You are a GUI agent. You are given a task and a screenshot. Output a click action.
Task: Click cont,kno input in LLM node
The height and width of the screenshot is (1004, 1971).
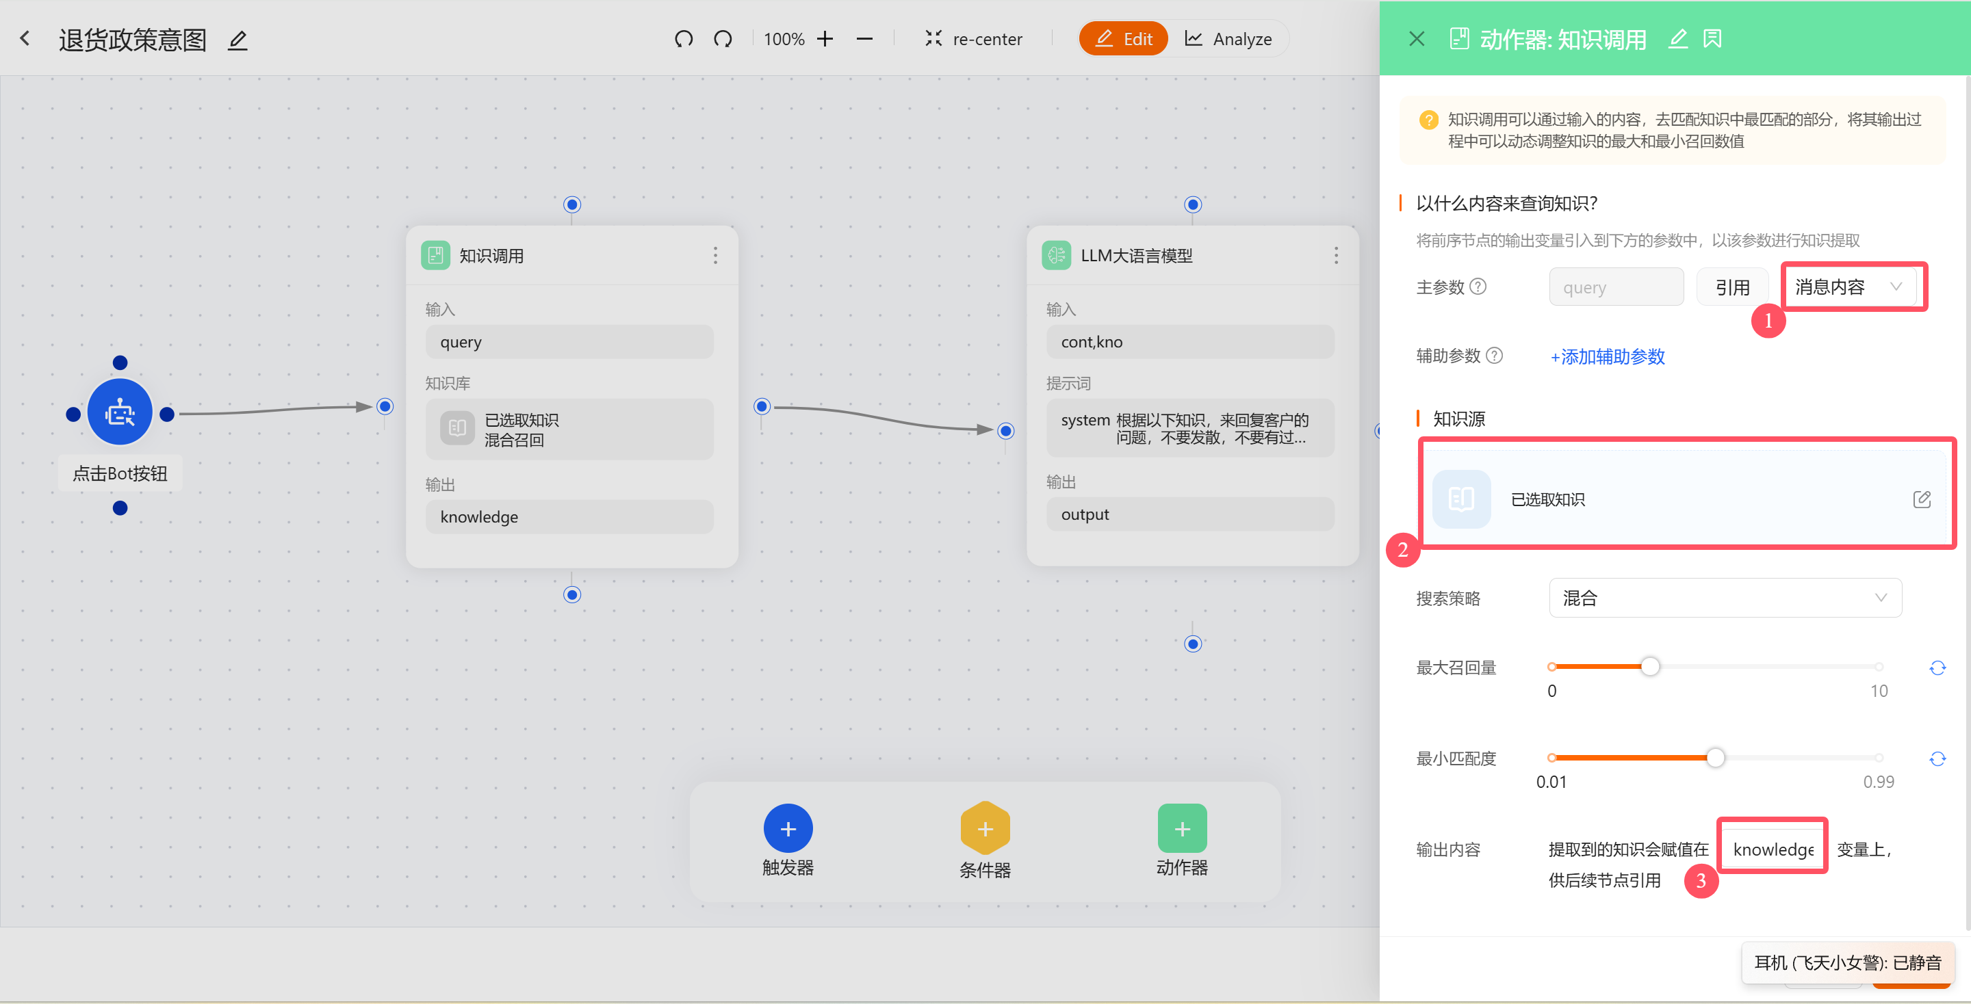[x=1190, y=342]
